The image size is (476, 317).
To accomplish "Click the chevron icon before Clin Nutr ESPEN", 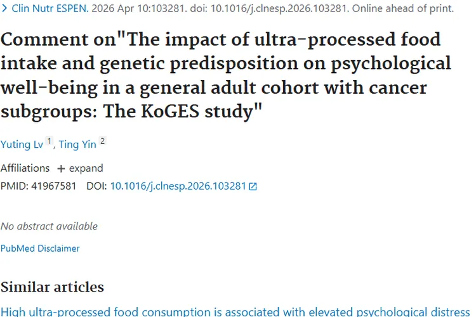I will tap(4, 9).
